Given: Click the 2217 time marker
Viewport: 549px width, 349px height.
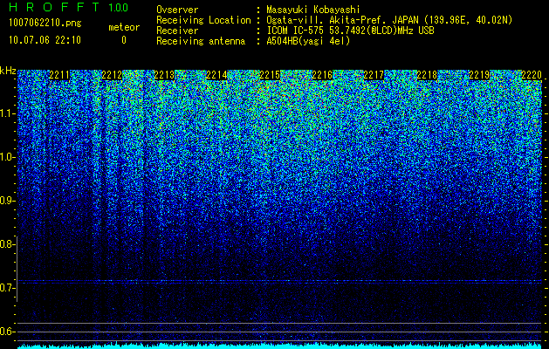Looking at the screenshot, I should pos(374,75).
